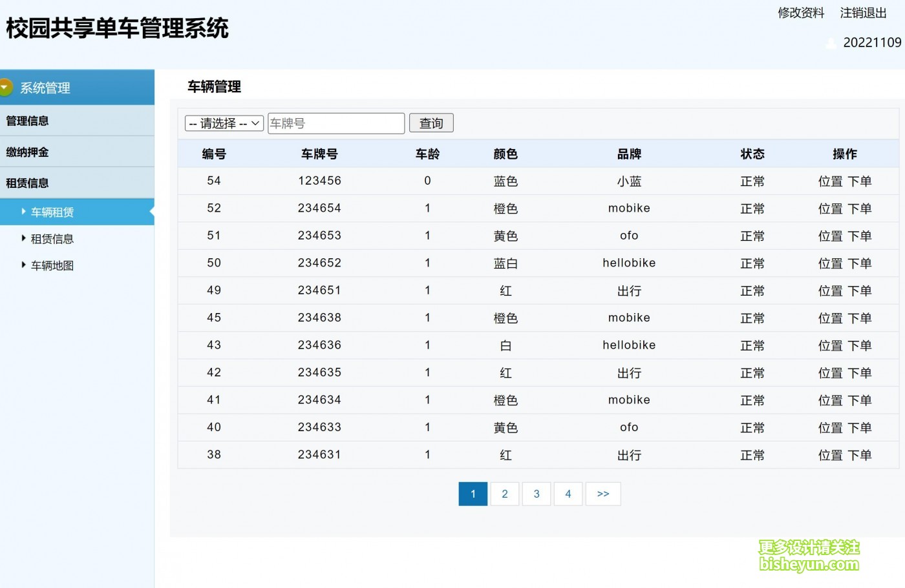Collapse the 租赁信息 sidebar section
905x588 pixels.
tap(27, 183)
